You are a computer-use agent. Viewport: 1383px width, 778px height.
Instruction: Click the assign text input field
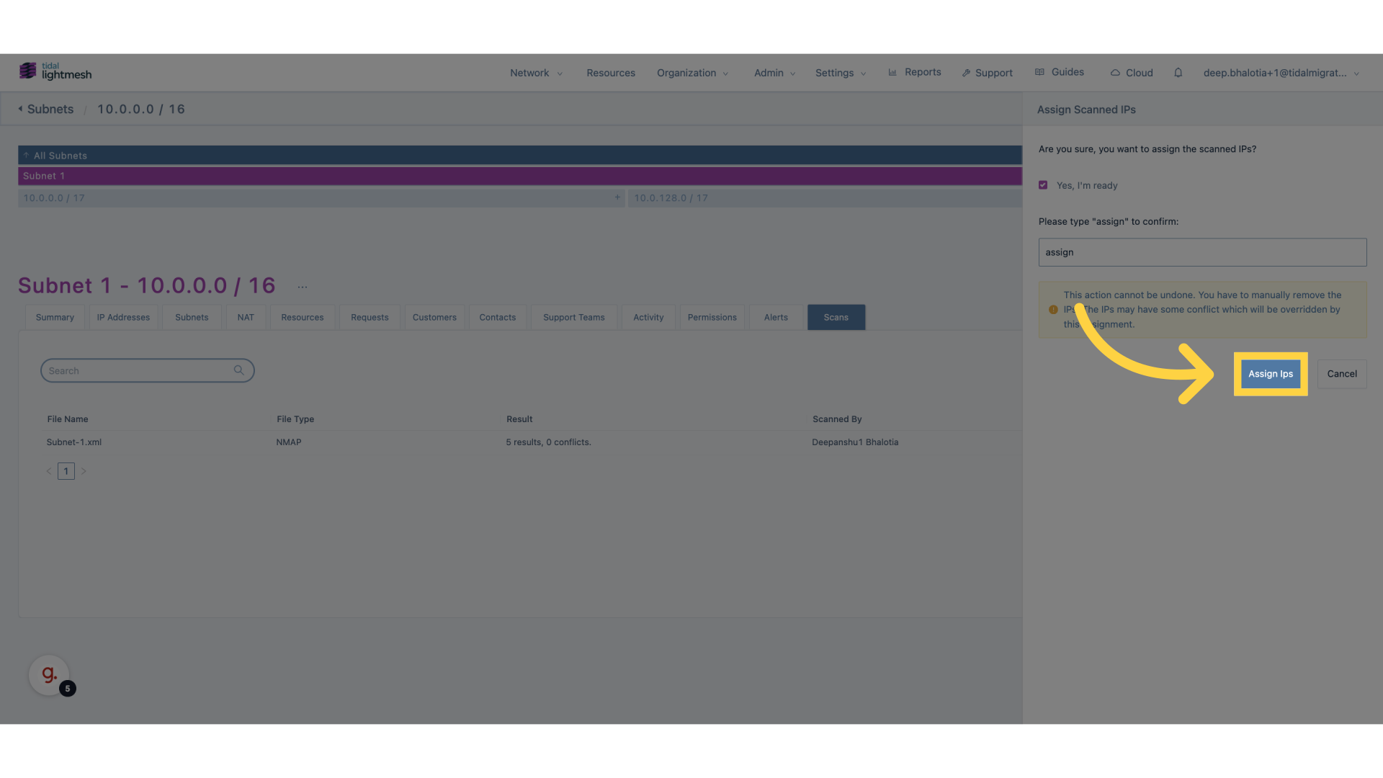[x=1202, y=251]
